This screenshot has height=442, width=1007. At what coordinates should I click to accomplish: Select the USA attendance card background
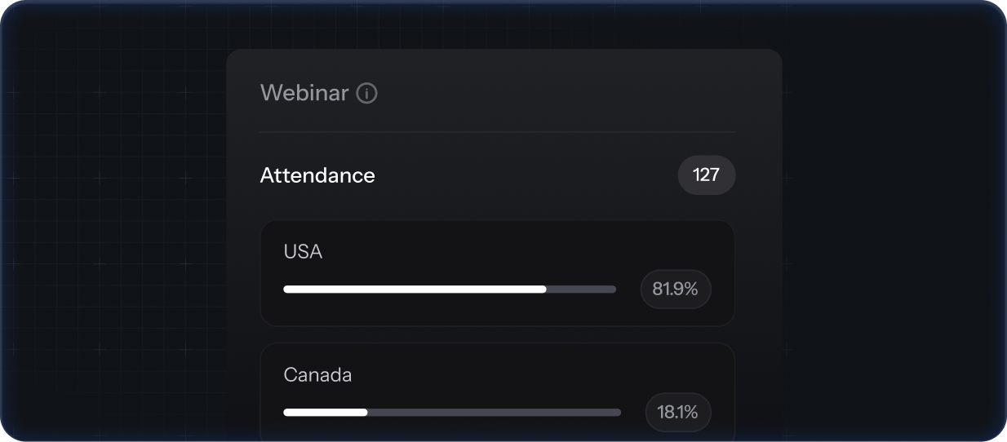click(497, 273)
